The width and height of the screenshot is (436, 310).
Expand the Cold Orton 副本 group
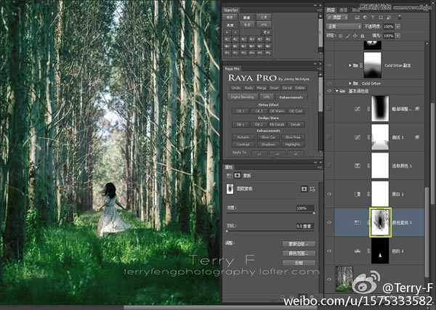pos(350,65)
